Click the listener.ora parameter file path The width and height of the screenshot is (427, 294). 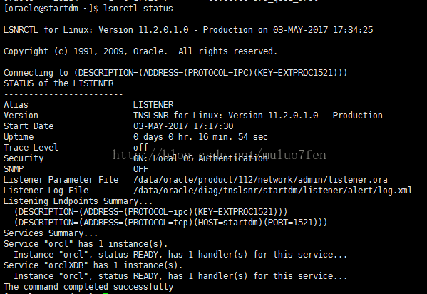coord(260,179)
